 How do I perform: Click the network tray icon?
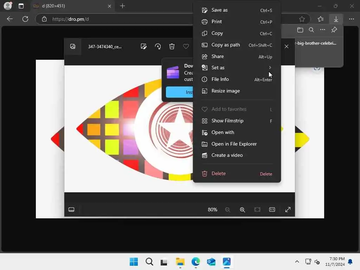coord(308,262)
